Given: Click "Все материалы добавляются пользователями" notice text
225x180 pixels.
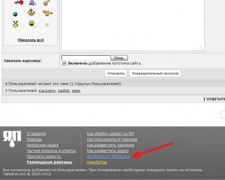Looking at the screenshot, I should 45,170.
